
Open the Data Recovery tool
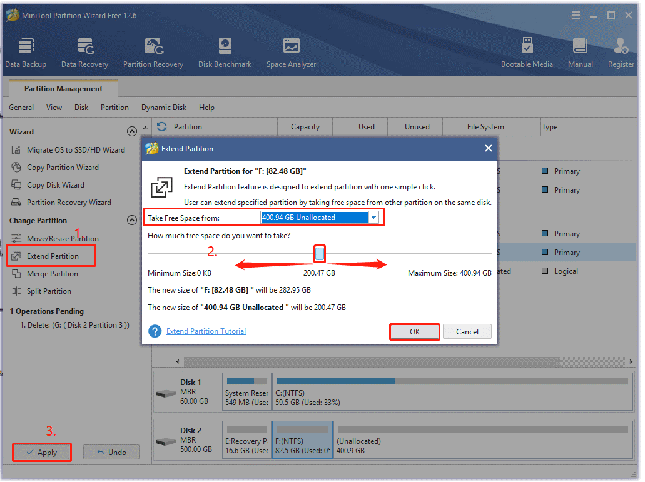84,52
